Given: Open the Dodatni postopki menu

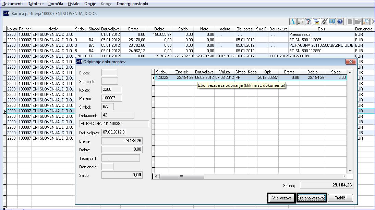Looking at the screenshot, I should (x=132, y=4).
